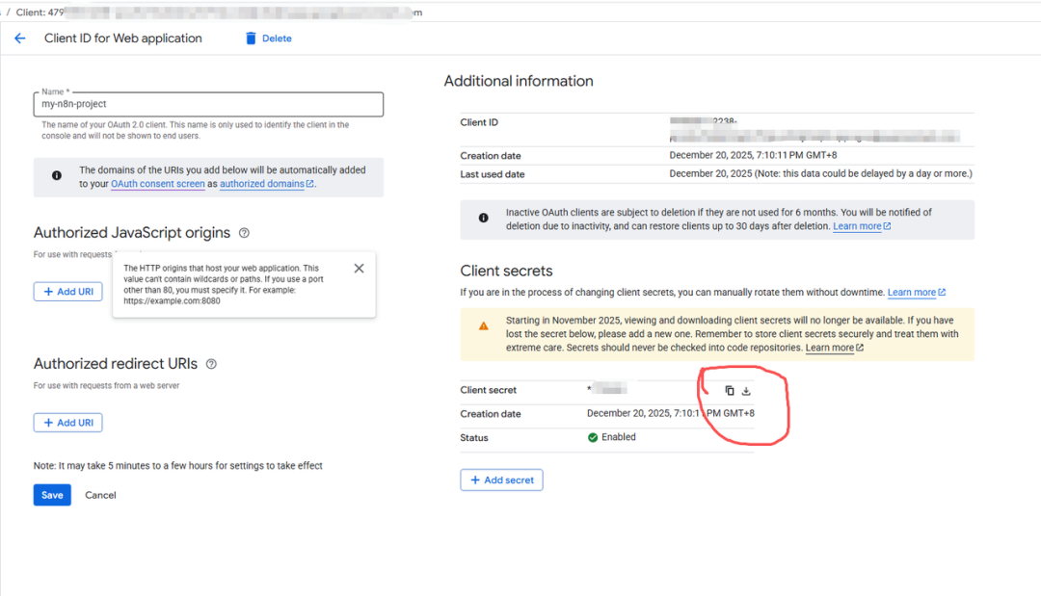Click the Delete trash icon
The width and height of the screenshot is (1041, 596).
(252, 39)
